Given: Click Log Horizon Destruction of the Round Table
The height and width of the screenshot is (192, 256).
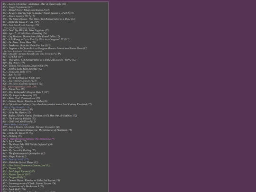Looking at the screenshot, I should click(31, 37).
